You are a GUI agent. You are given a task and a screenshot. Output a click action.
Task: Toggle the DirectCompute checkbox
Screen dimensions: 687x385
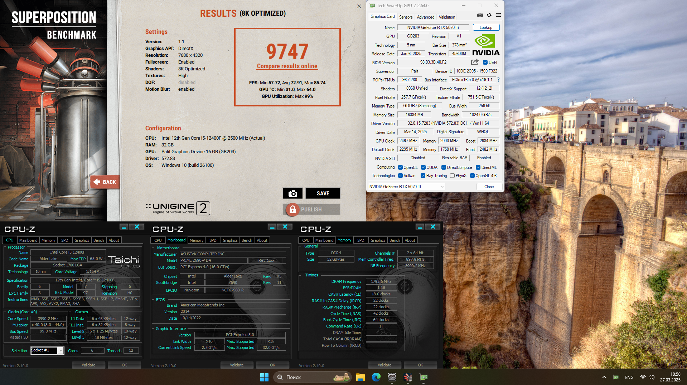click(444, 167)
